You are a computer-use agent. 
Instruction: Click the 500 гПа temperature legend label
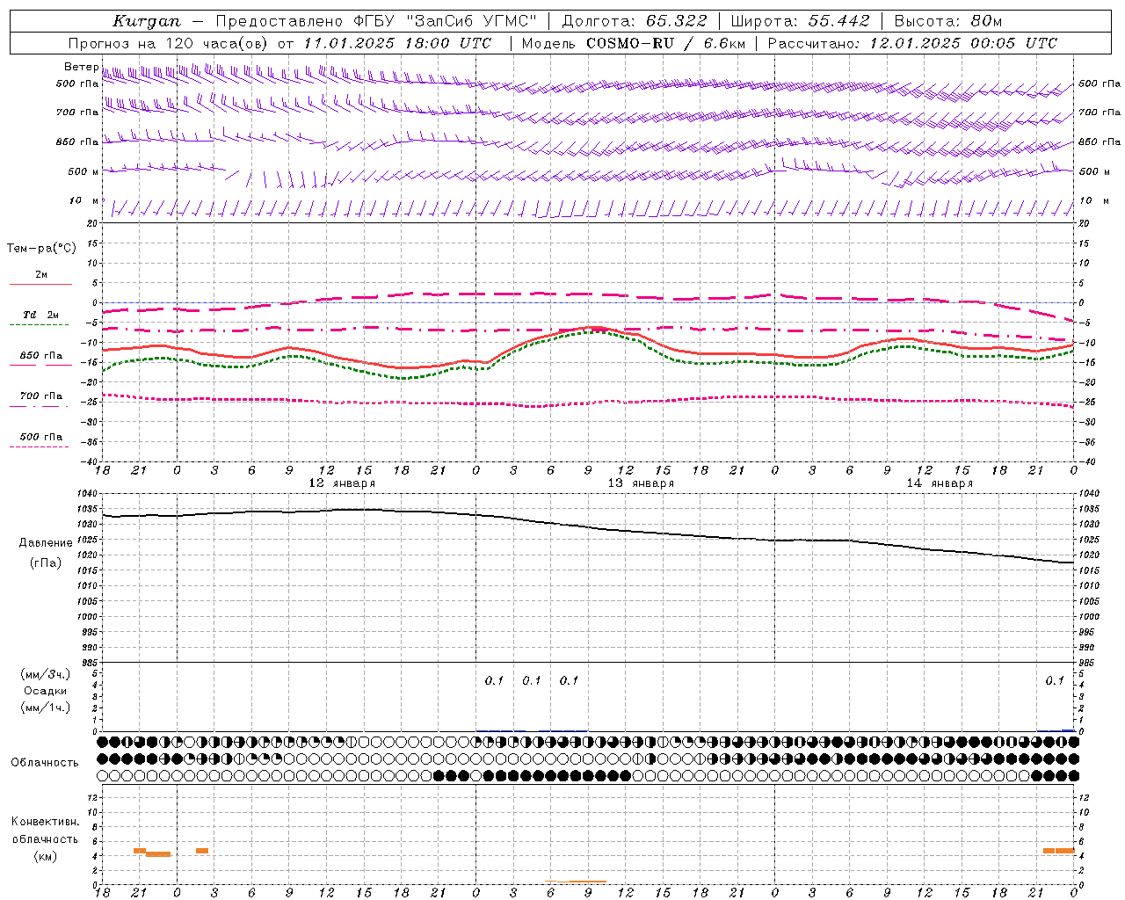[41, 437]
